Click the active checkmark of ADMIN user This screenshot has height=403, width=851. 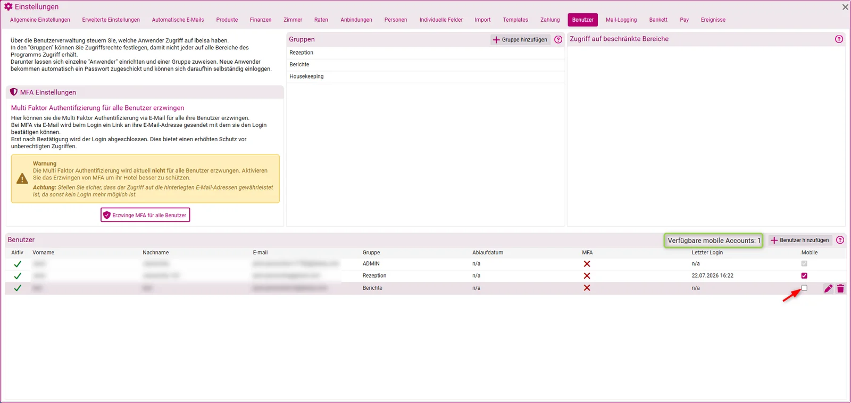[x=18, y=264]
